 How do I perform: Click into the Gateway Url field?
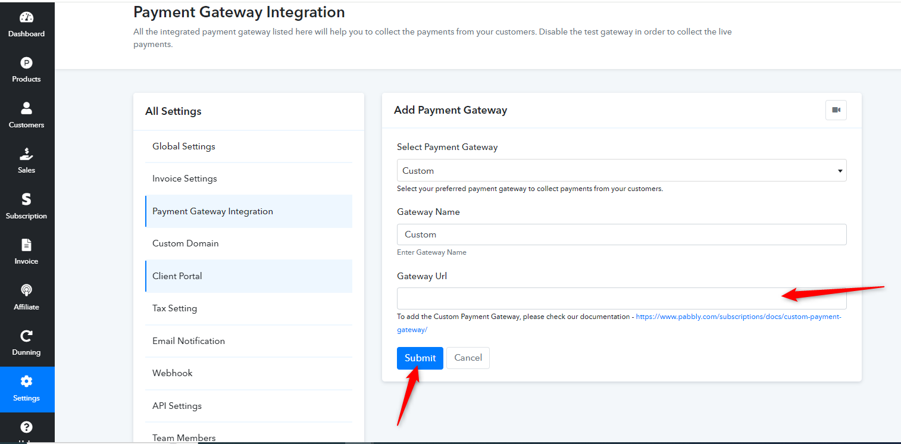click(621, 298)
